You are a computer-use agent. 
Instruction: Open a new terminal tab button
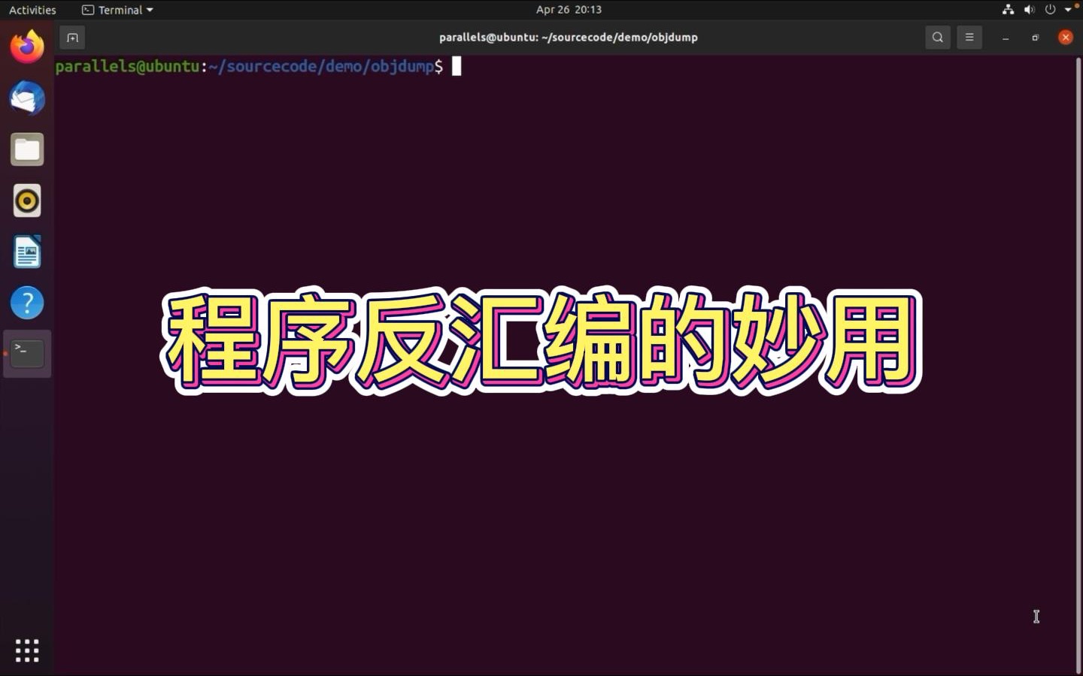pyautogui.click(x=72, y=38)
